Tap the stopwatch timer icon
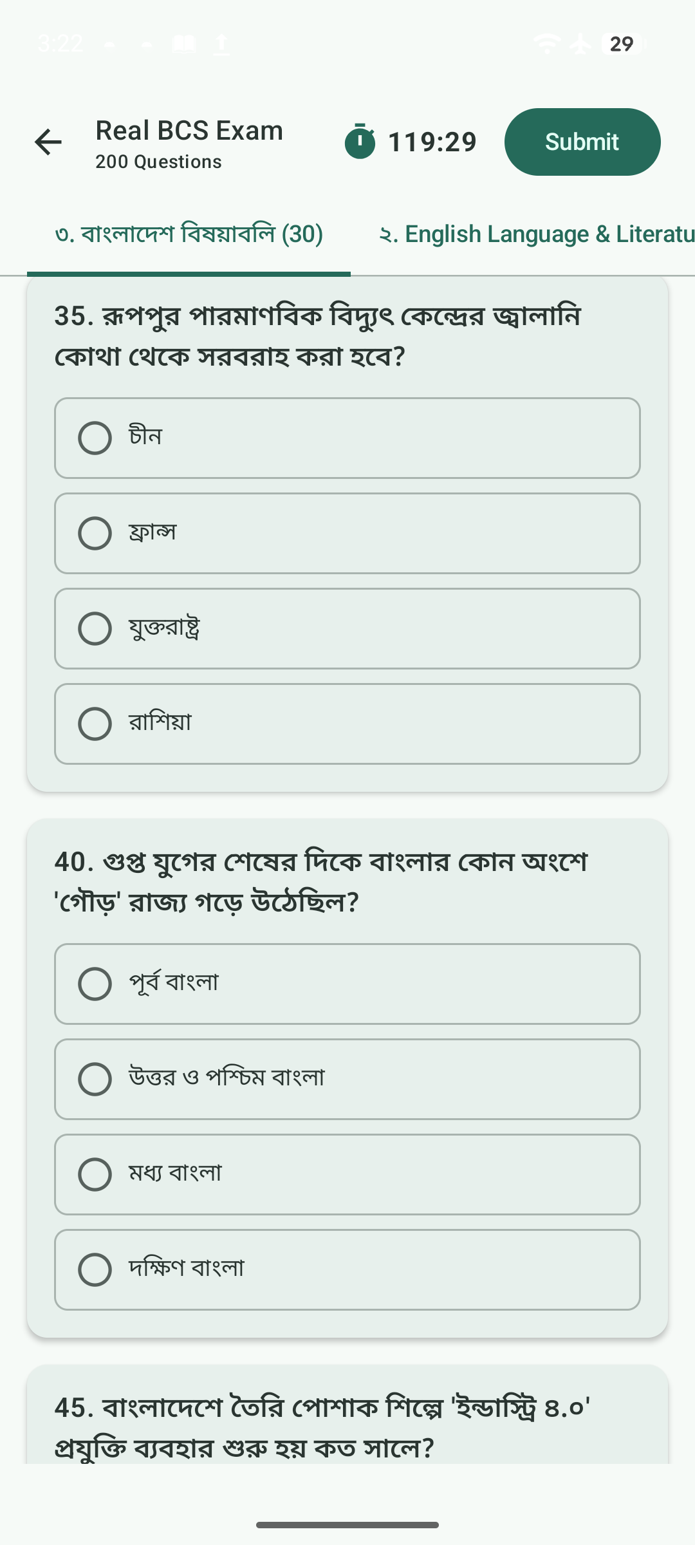 pos(360,142)
